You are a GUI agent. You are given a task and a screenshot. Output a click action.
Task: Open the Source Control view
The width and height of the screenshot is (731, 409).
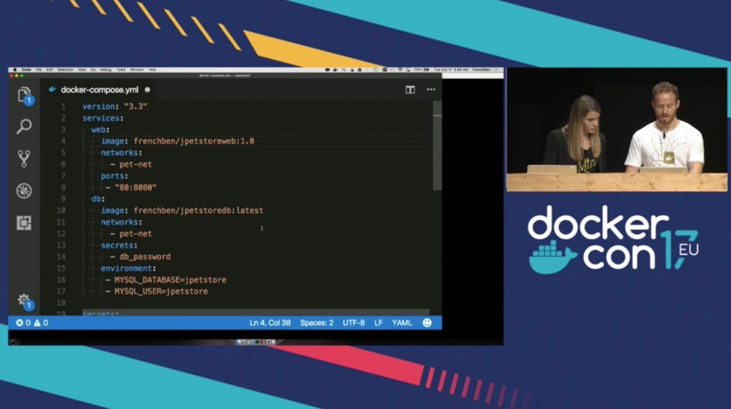pyautogui.click(x=24, y=158)
